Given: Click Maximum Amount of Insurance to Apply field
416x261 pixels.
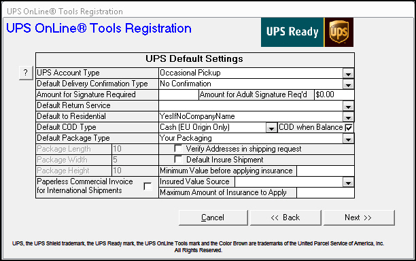Looking at the screenshot, I should 326,192.
